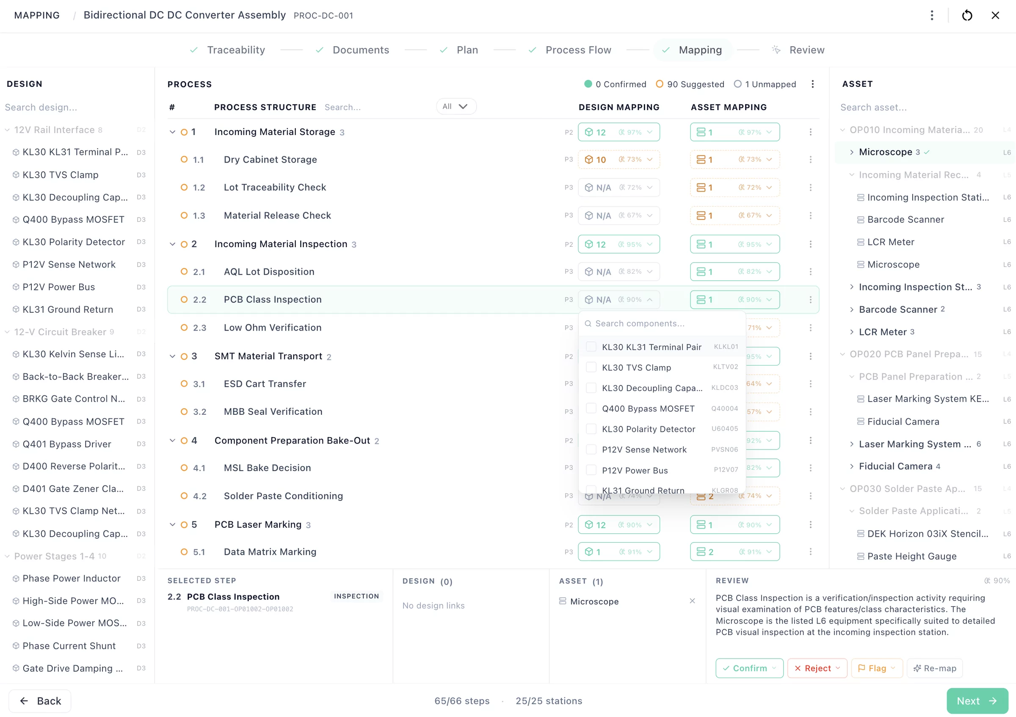Open the header three-dot options menu
This screenshot has height=717, width=1016.
click(x=931, y=16)
